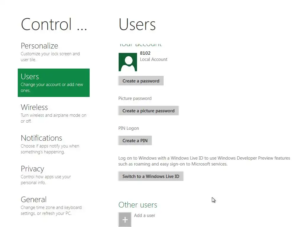
Task: Click the PIN Logon label
Action: [128, 128]
